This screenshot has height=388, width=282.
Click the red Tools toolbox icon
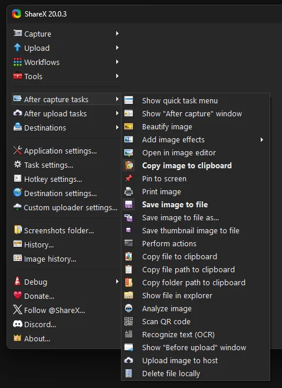tap(17, 76)
